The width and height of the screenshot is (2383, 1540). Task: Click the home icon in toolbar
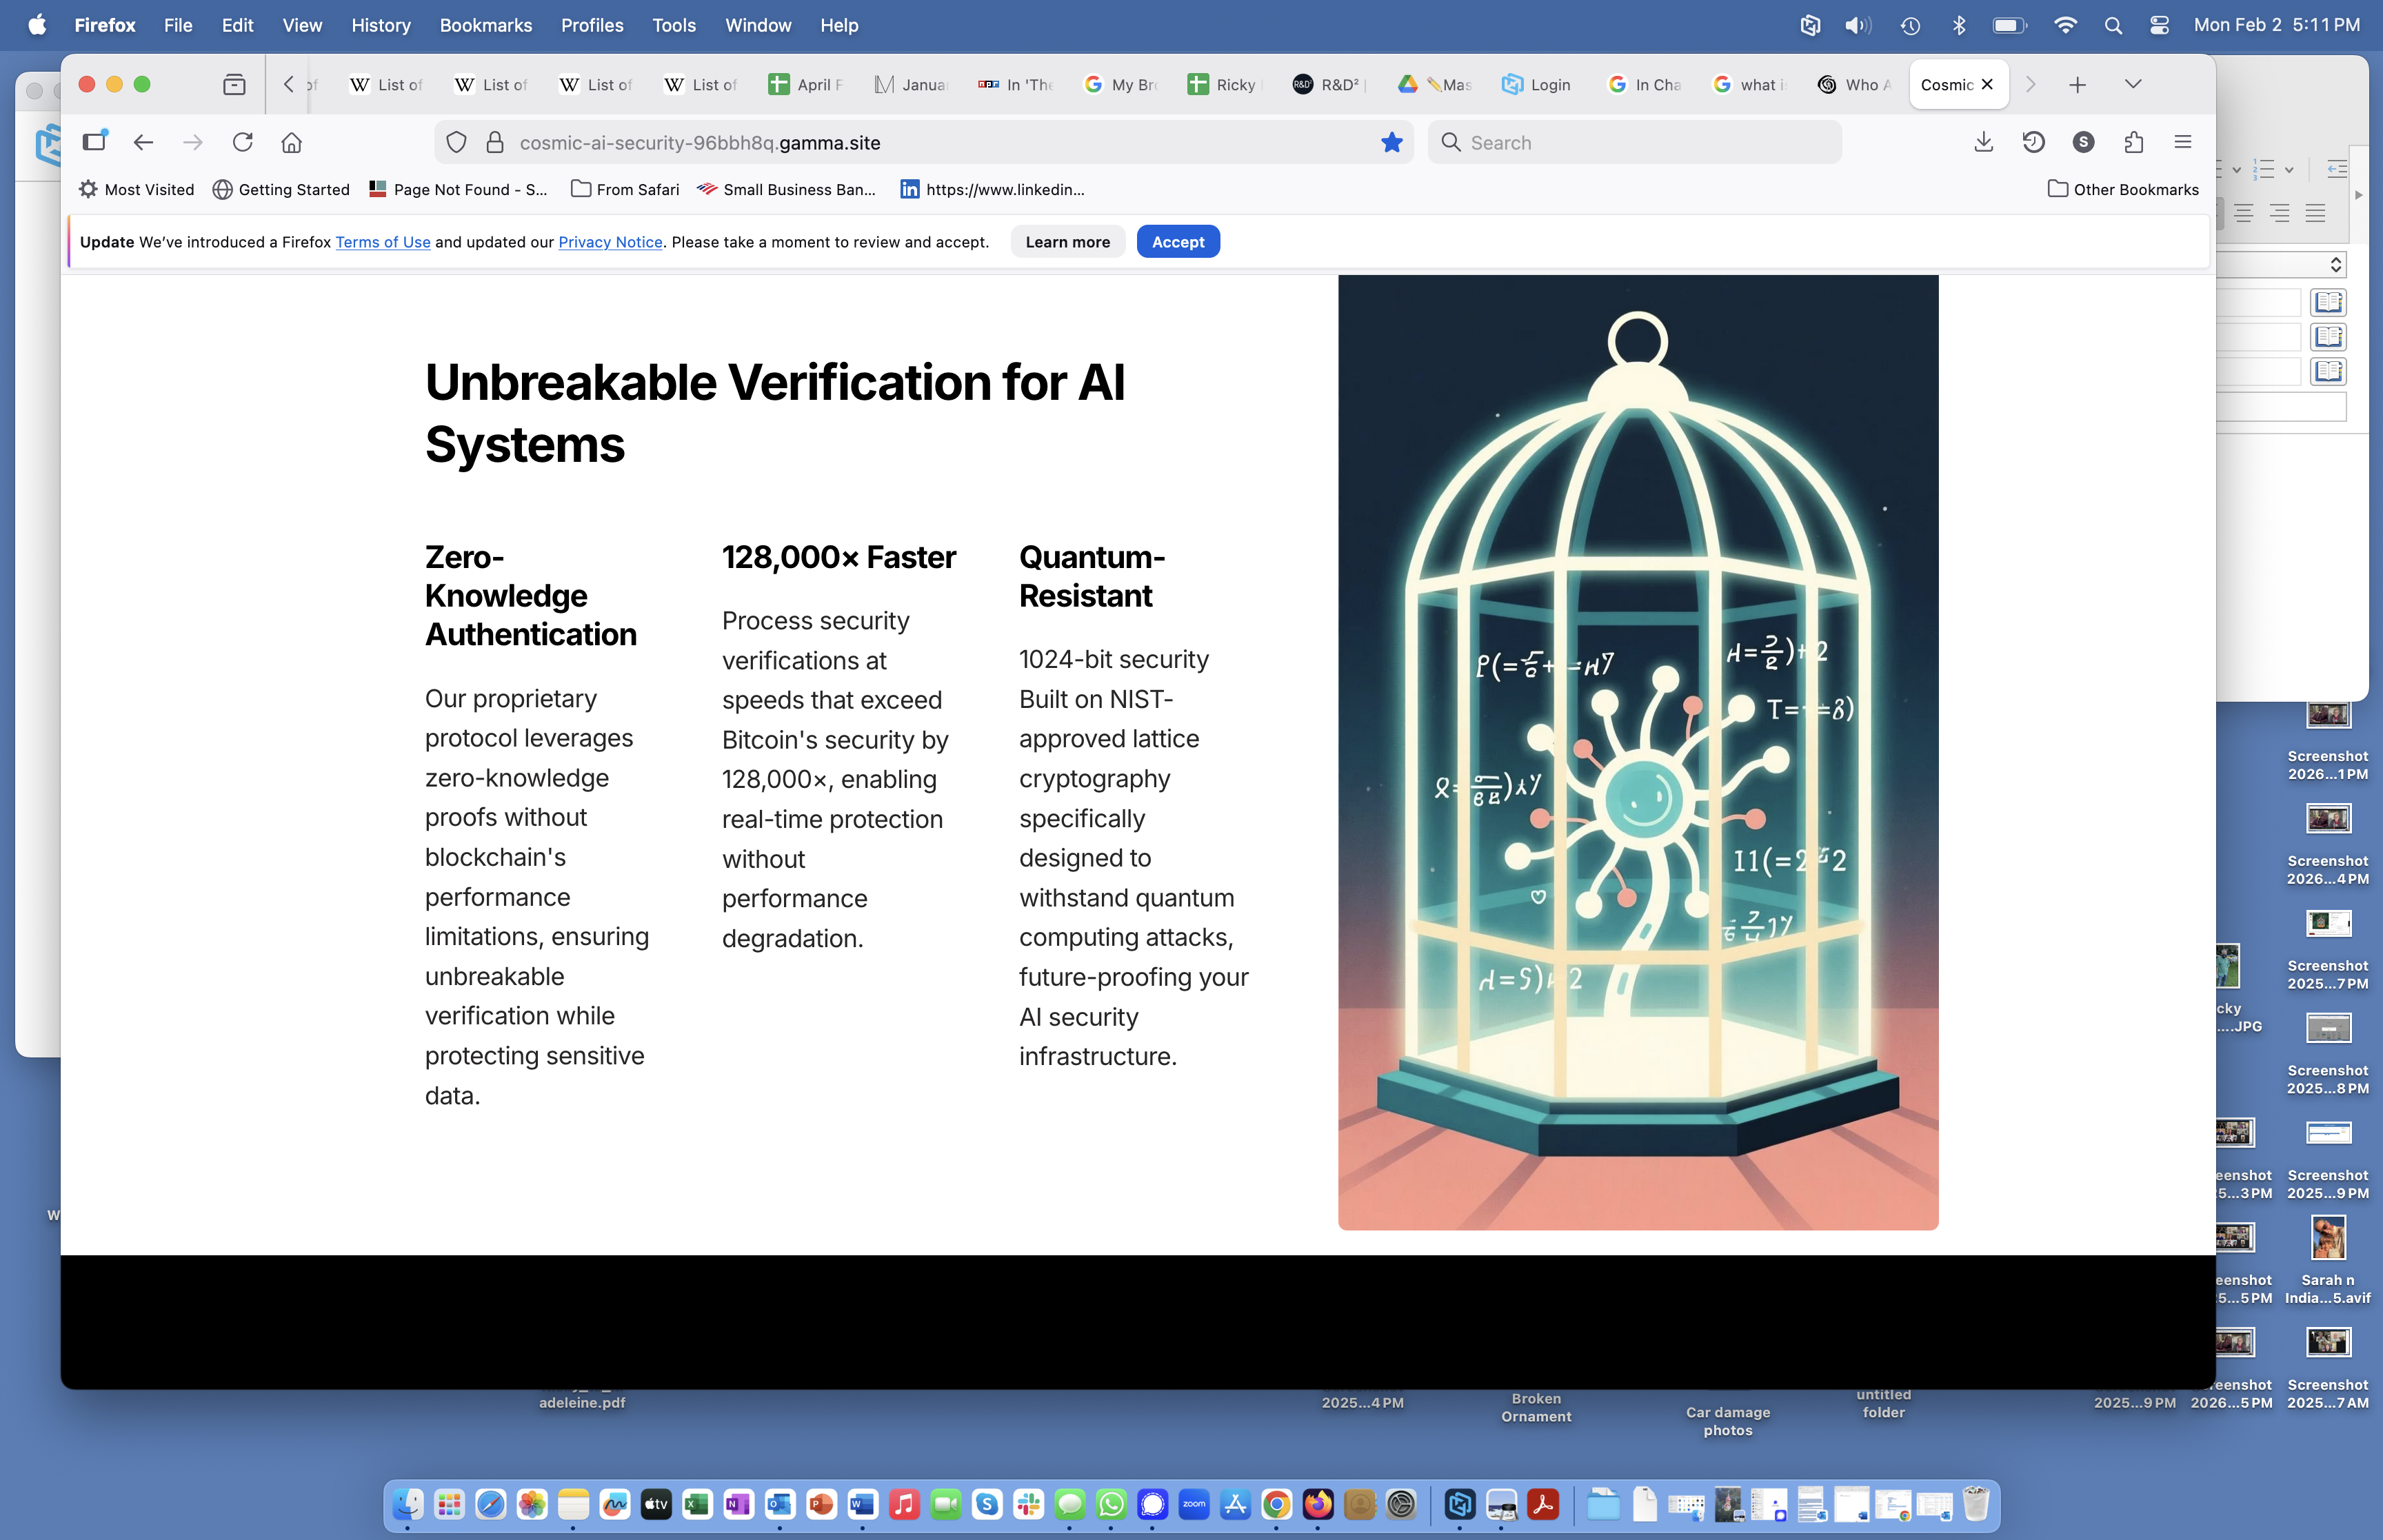(x=291, y=142)
